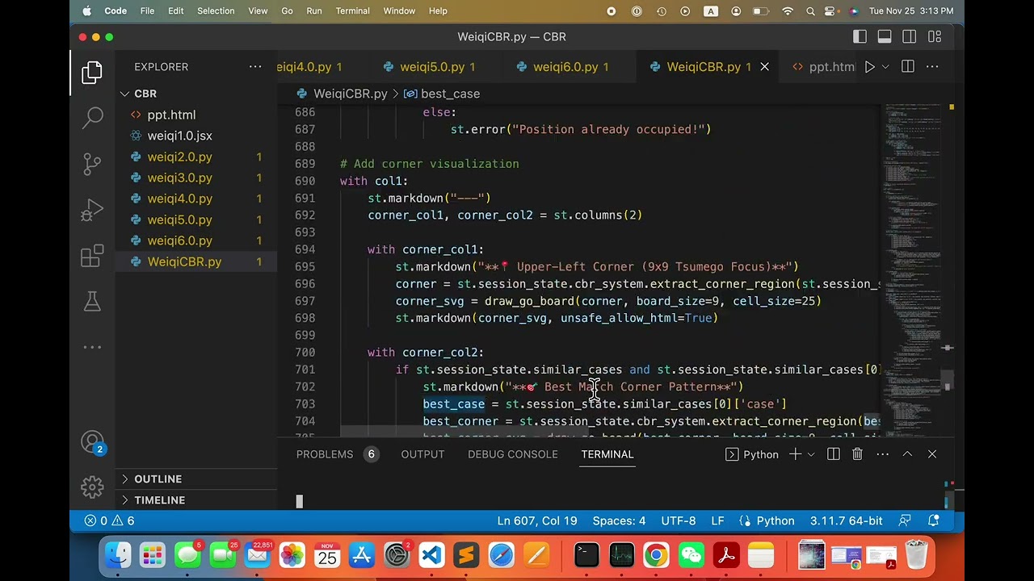
Task: Click Ln 607, Col 19 position
Action: tap(537, 520)
